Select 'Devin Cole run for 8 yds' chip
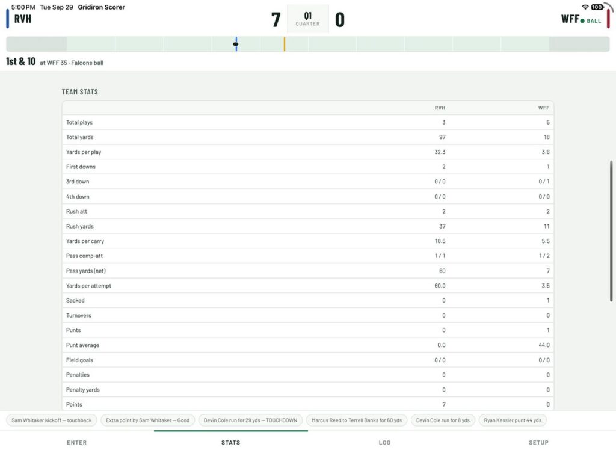The width and height of the screenshot is (616, 462). pyautogui.click(x=443, y=420)
